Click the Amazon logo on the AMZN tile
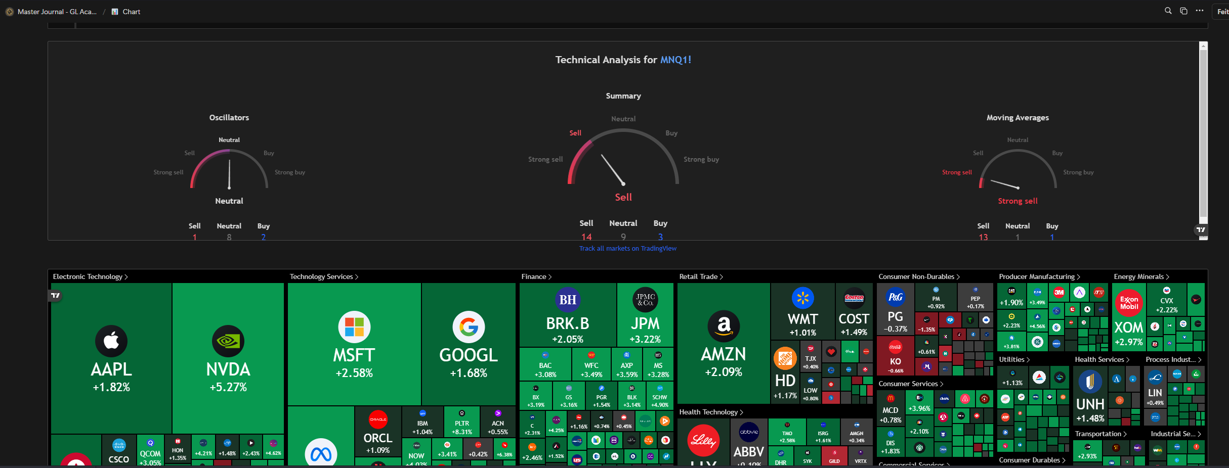1229x468 pixels. coord(724,326)
